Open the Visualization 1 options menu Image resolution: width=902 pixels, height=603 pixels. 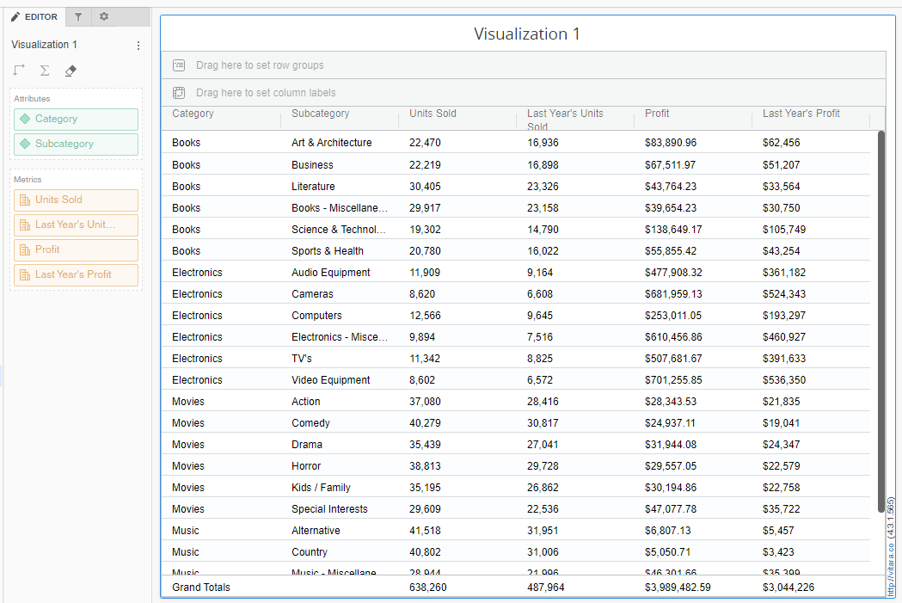point(138,45)
